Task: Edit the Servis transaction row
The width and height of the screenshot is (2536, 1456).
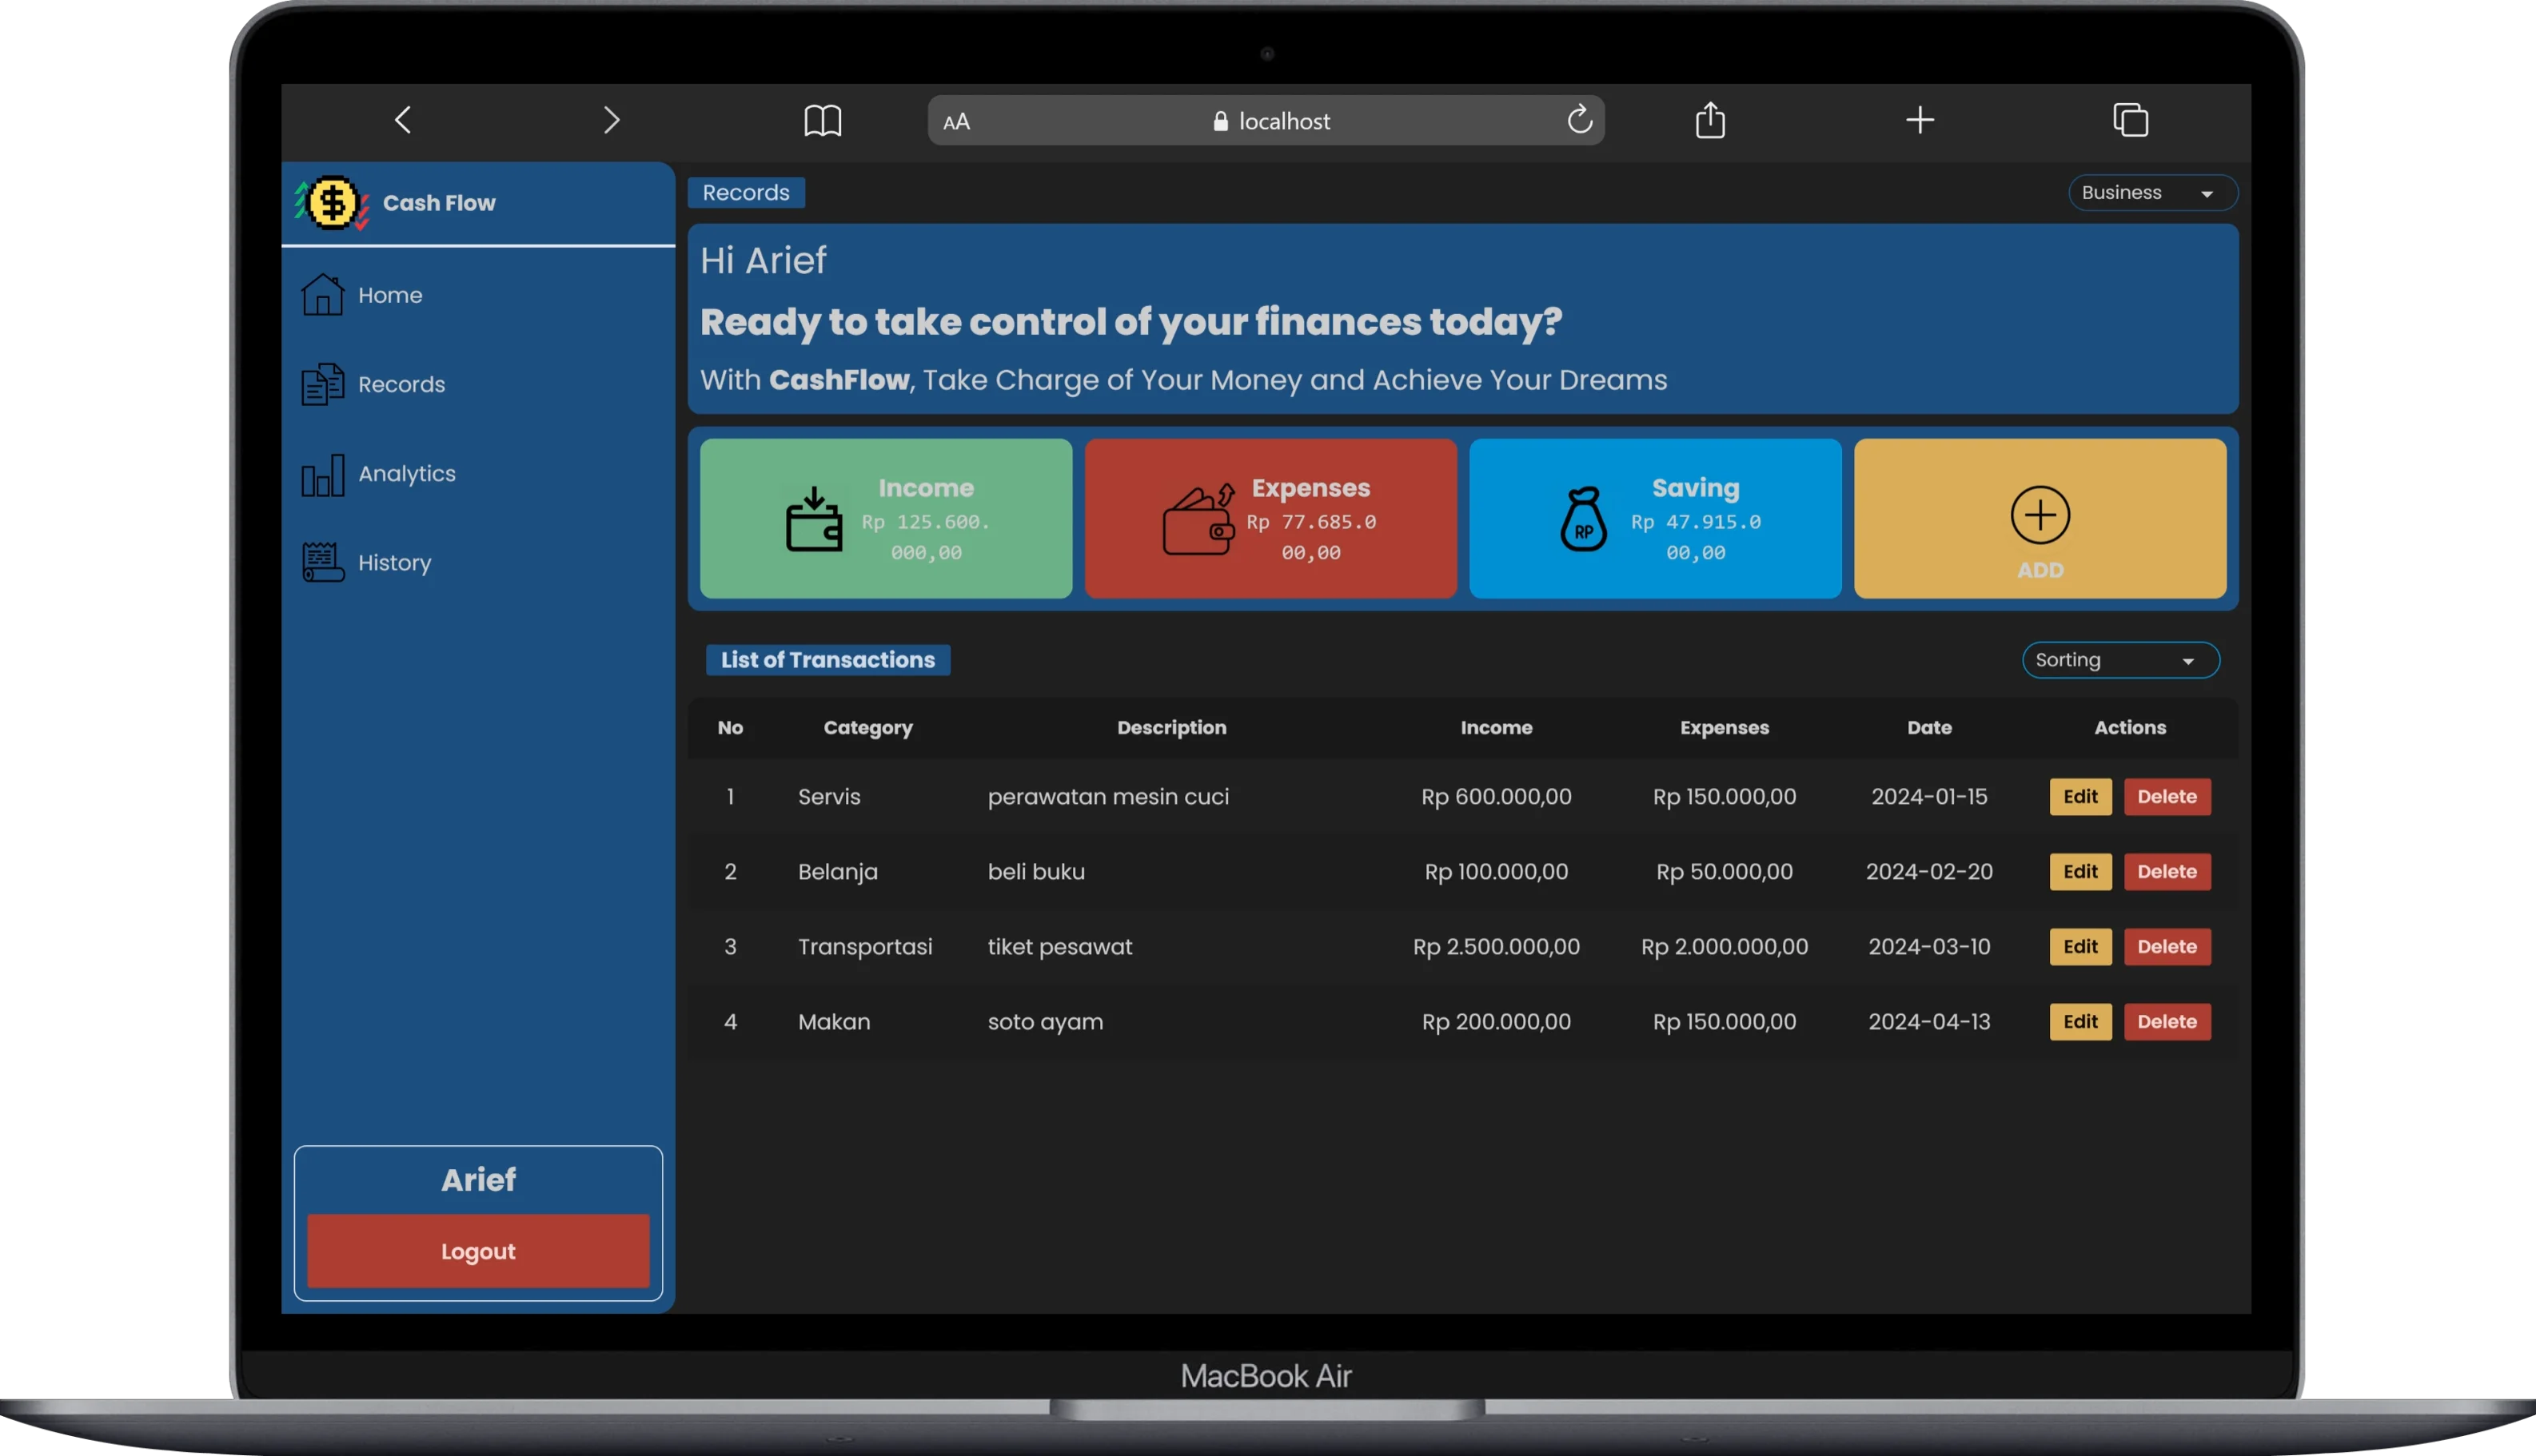Action: pos(2079,797)
